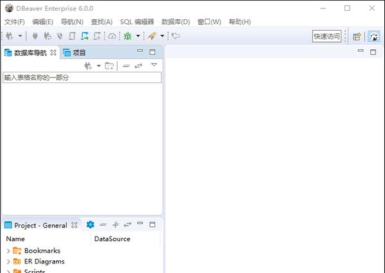Click the New Connection plug icon in main toolbar
This screenshot has height=273, width=385.
tap(10, 36)
